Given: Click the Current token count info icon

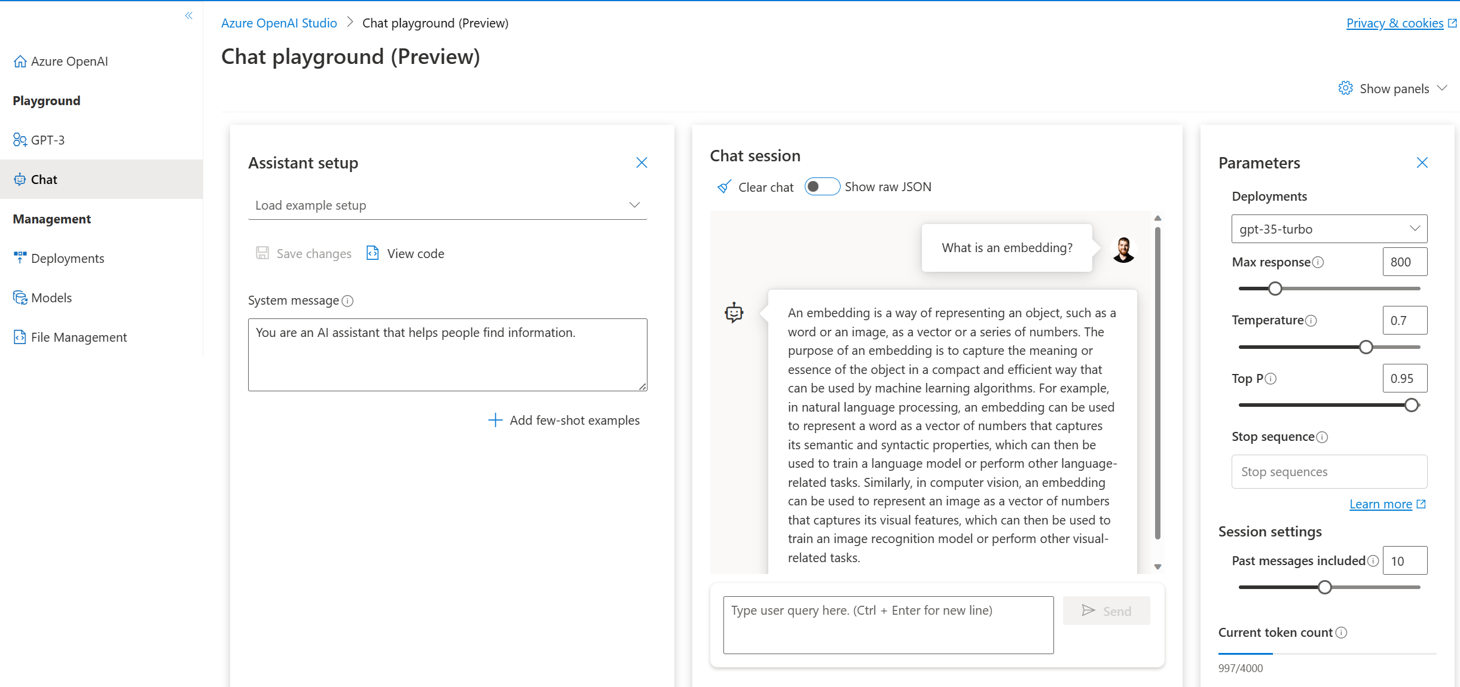Looking at the screenshot, I should (1342, 633).
